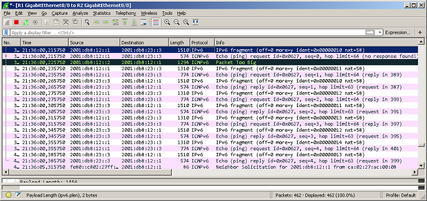Open the Analyze menu
This screenshot has width=427, height=201.
point(80,13)
